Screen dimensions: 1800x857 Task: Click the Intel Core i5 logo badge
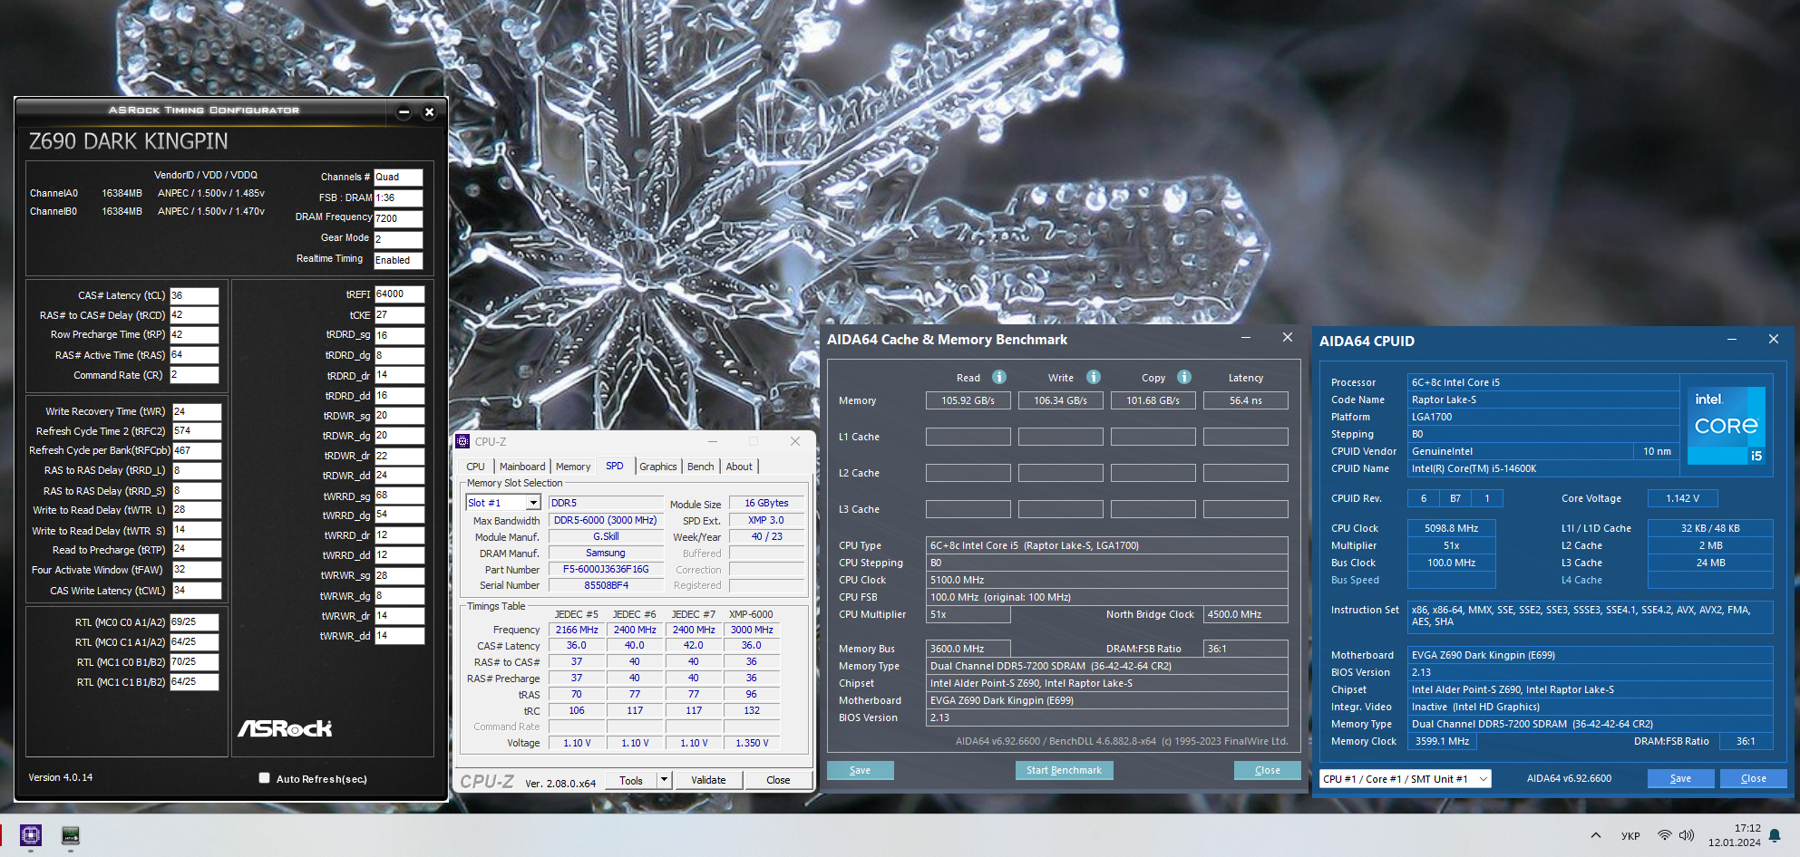click(1727, 426)
